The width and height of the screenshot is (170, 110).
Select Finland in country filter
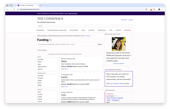40,99
